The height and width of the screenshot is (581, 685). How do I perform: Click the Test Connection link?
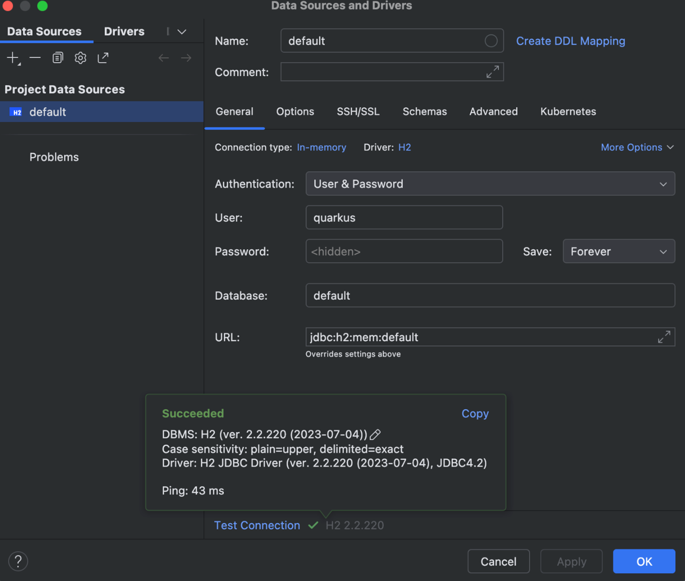(x=257, y=525)
